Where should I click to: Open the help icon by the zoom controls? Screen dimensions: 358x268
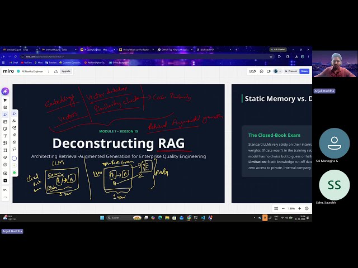point(307,208)
